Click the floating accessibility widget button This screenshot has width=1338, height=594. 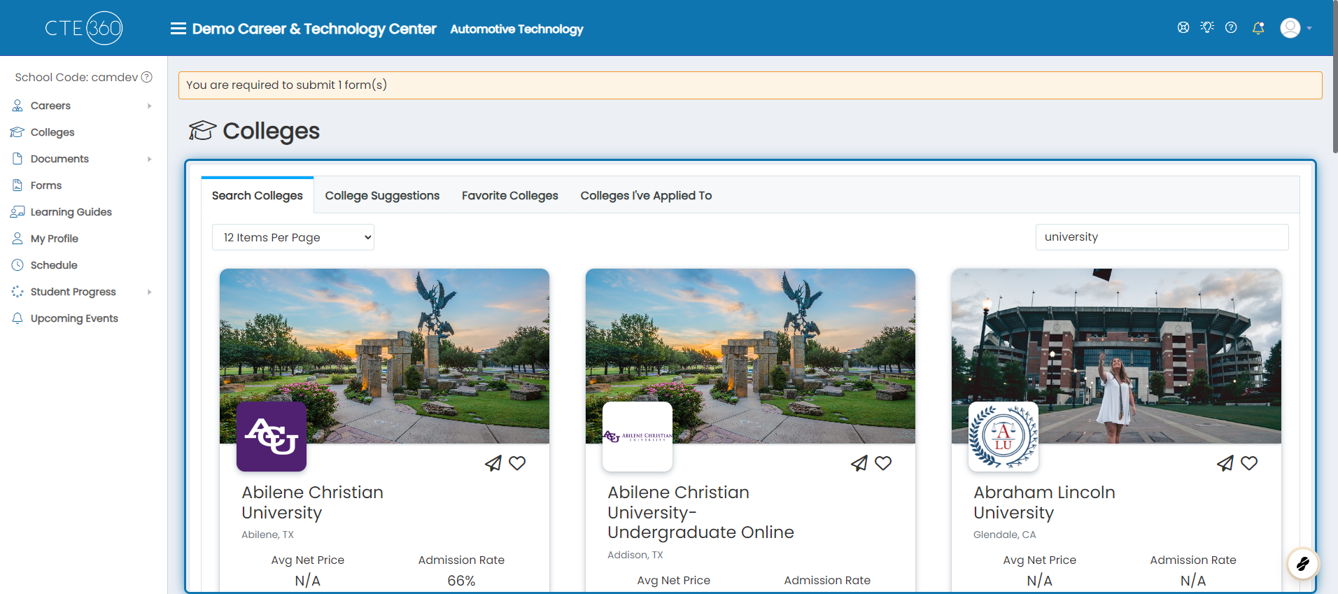coord(1303,564)
